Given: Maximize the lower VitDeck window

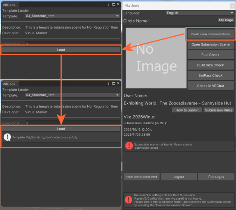Looking at the screenshot, I should pos(114,84).
